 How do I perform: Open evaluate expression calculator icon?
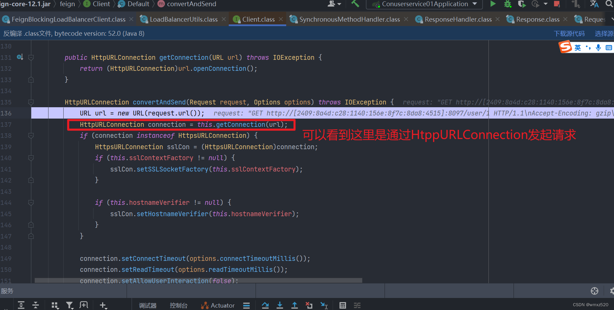[343, 305]
